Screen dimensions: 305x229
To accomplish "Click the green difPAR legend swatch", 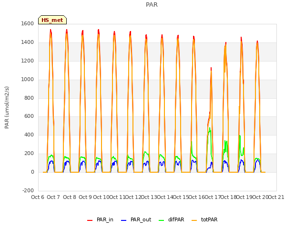I will coord(162,220).
